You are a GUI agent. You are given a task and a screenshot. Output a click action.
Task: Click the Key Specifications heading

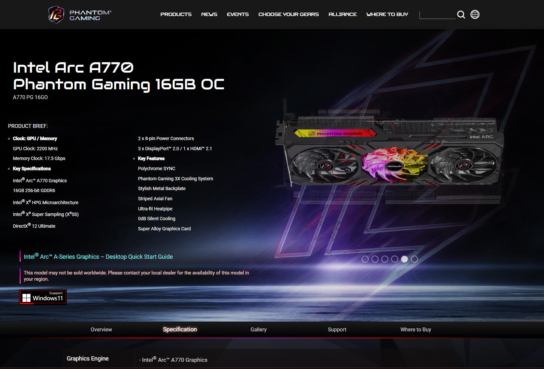point(32,168)
